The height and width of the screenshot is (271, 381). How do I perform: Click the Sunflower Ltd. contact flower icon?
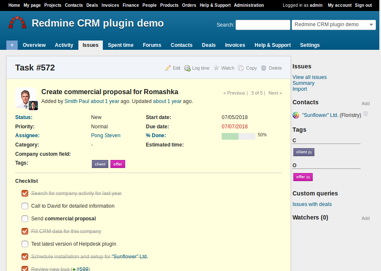296,115
